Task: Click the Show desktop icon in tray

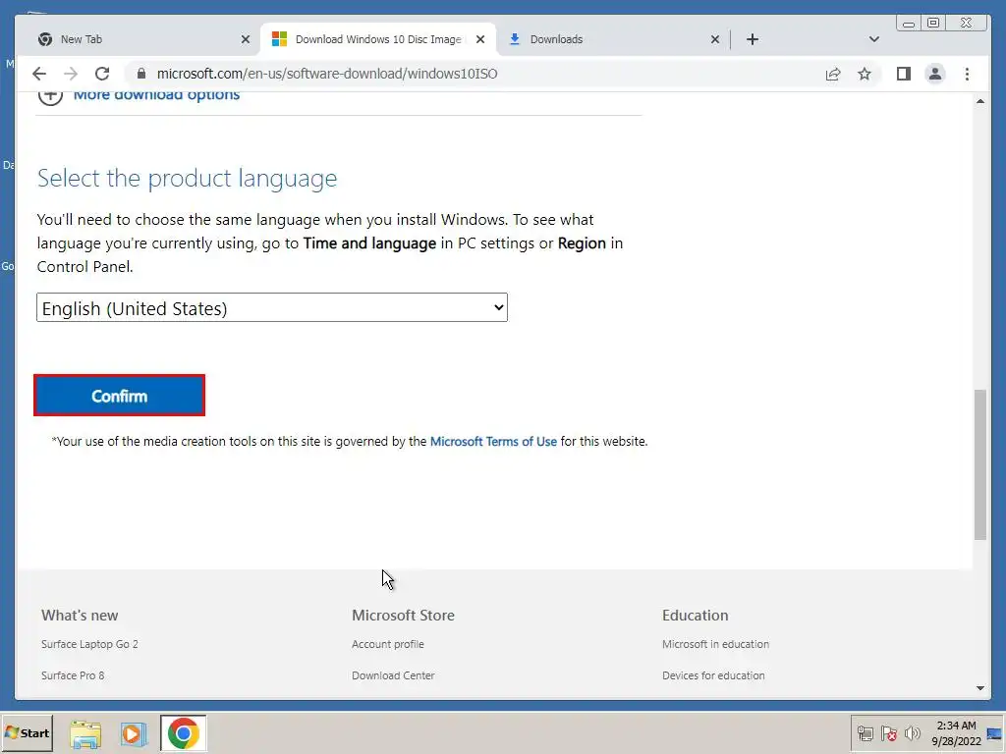Action: tap(995, 732)
